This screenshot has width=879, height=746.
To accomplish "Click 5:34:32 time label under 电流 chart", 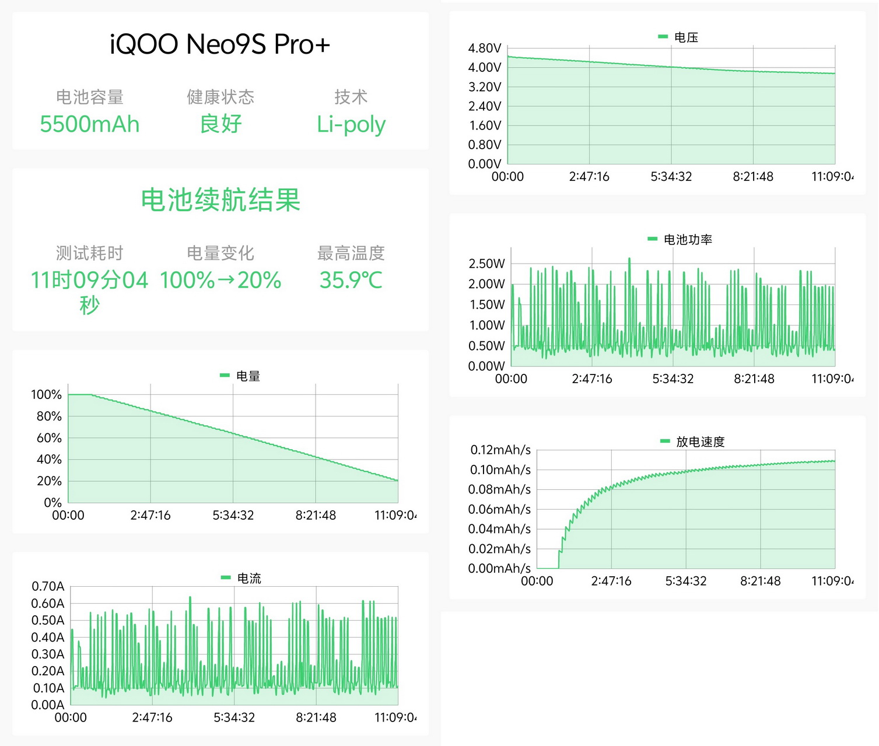I will point(234,718).
